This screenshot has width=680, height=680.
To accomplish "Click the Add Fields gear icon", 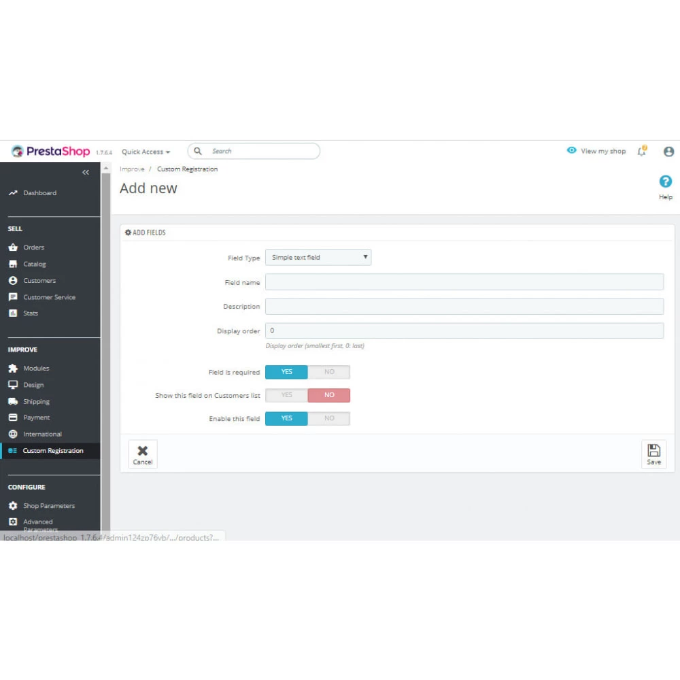I will tap(128, 233).
